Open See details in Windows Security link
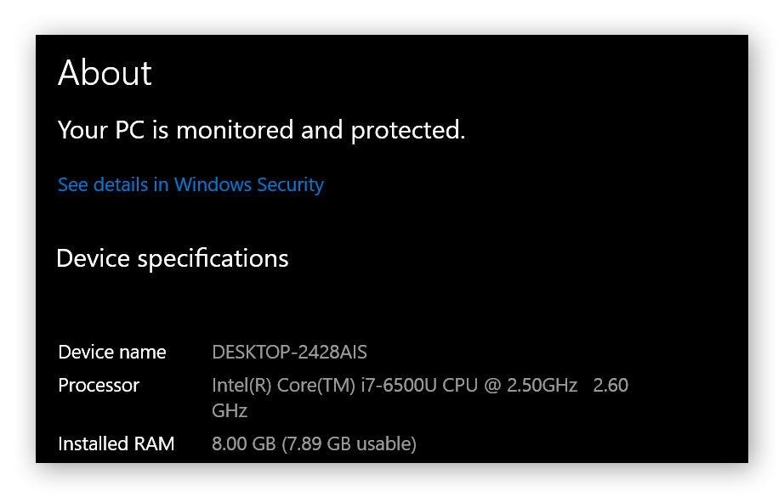 tap(189, 184)
